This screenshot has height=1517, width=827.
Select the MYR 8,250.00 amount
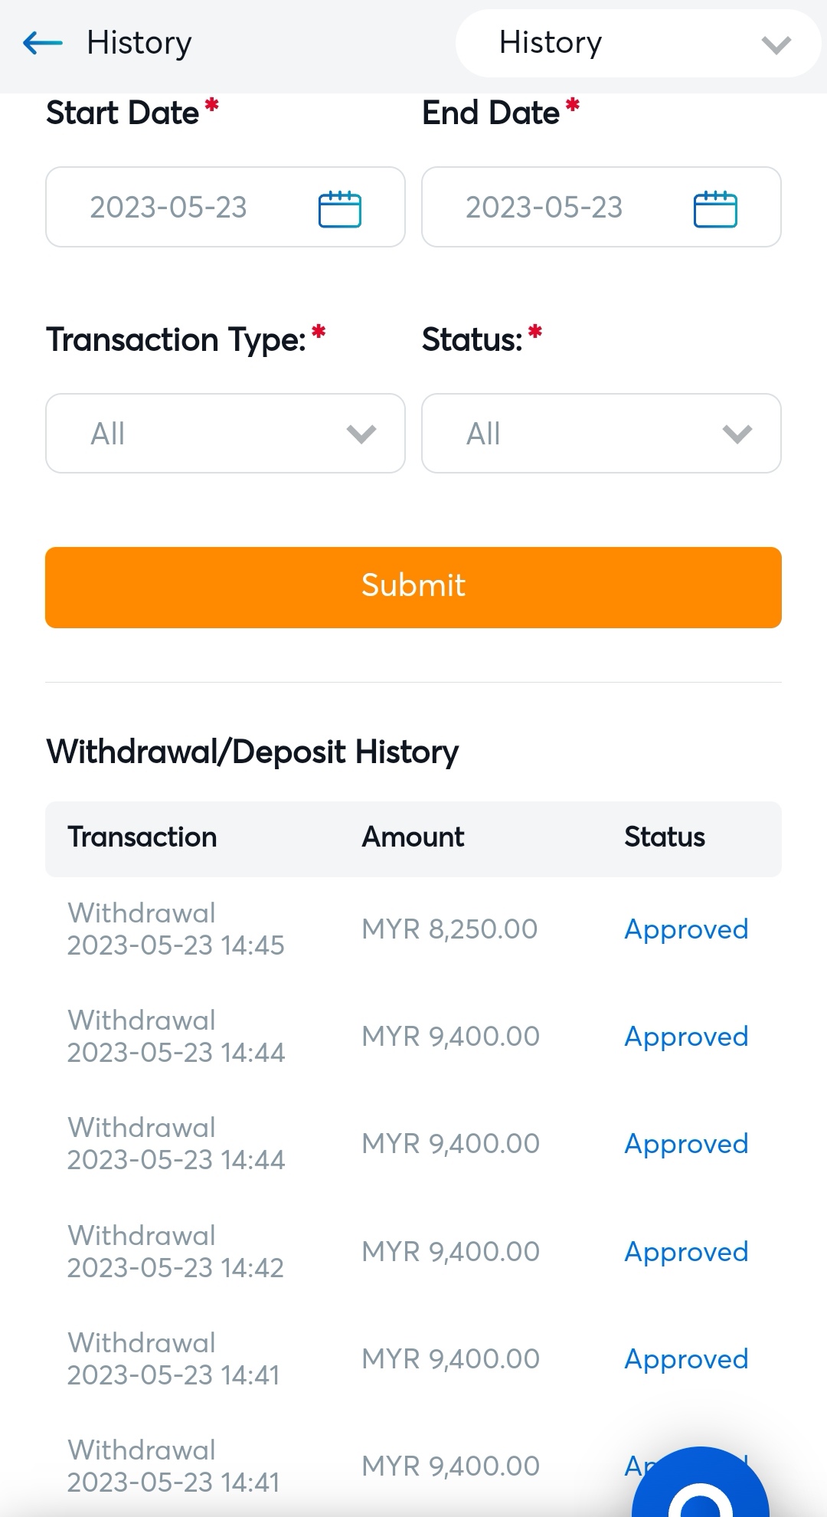449,929
